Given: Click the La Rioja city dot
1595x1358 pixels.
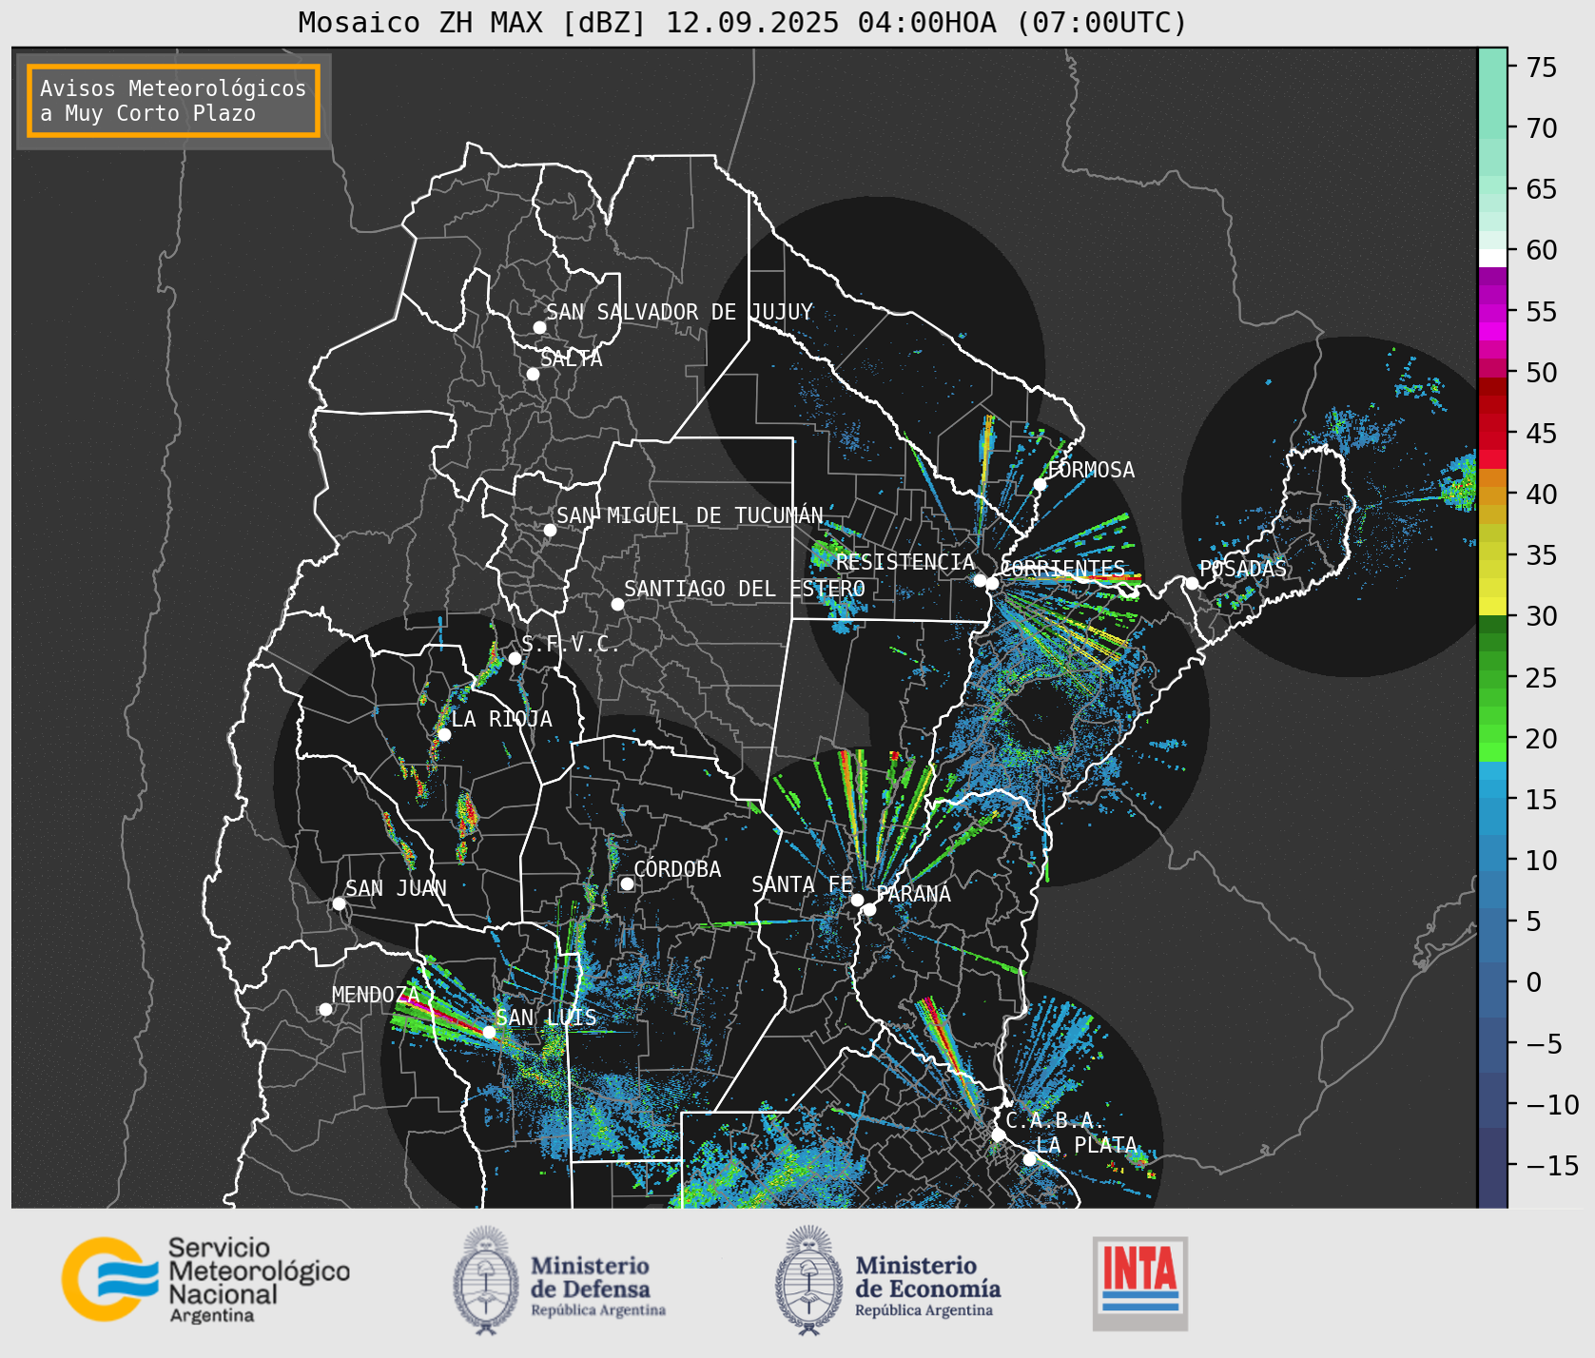Looking at the screenshot, I should tap(444, 734).
